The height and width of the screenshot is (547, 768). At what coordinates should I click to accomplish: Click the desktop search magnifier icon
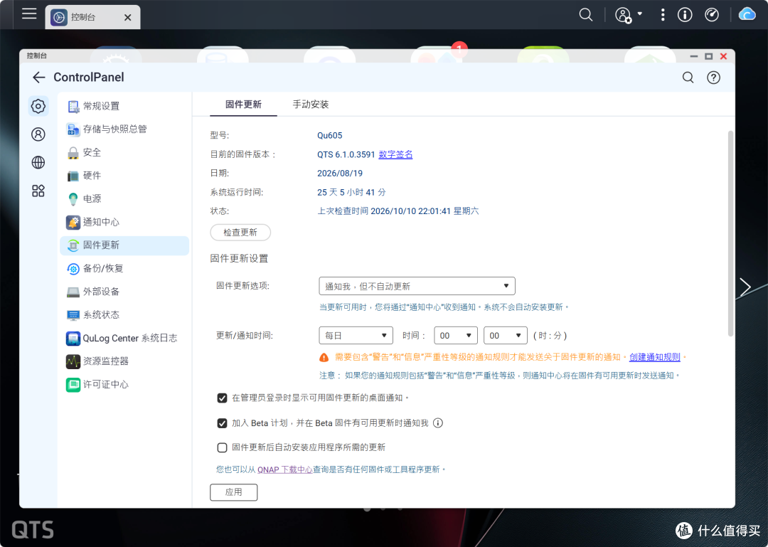586,15
